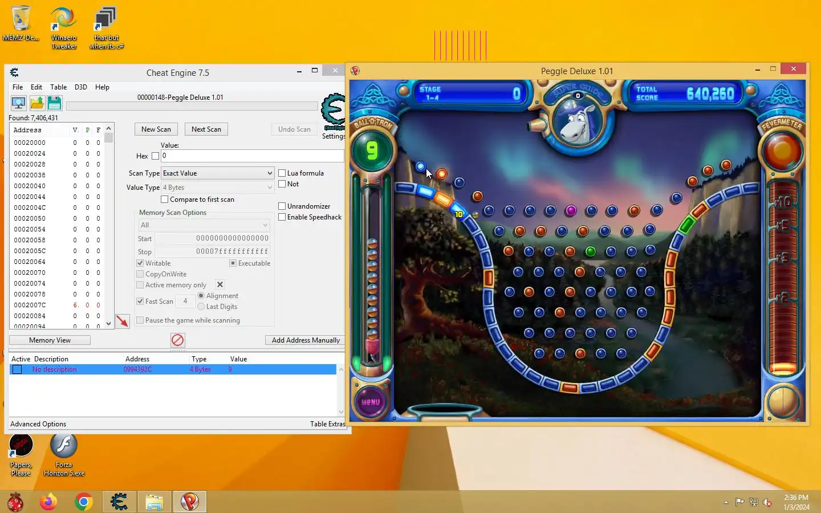821x513 pixels.
Task: Click the purple peg
Action: tap(571, 211)
